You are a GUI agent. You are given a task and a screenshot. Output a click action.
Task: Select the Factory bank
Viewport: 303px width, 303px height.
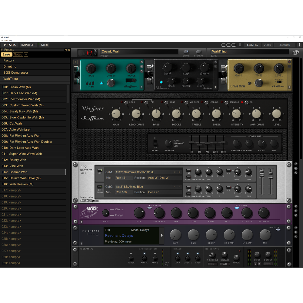tap(35, 61)
